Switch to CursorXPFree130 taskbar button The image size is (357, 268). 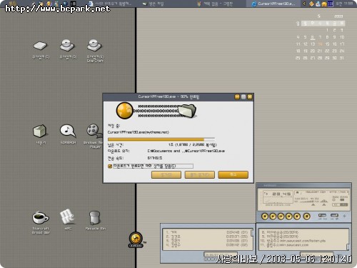point(273,4)
